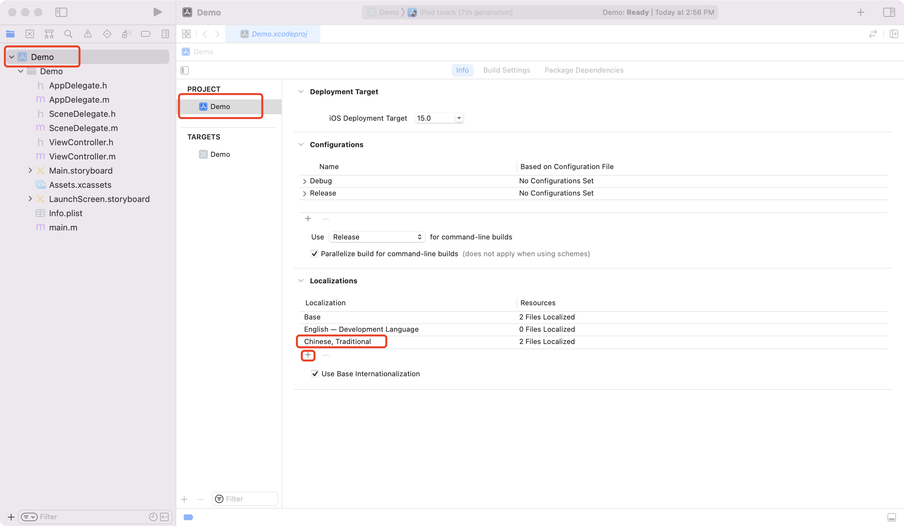Screen dimensions: 904x526
Task: Collapse the Localizations section
Action: (x=301, y=281)
